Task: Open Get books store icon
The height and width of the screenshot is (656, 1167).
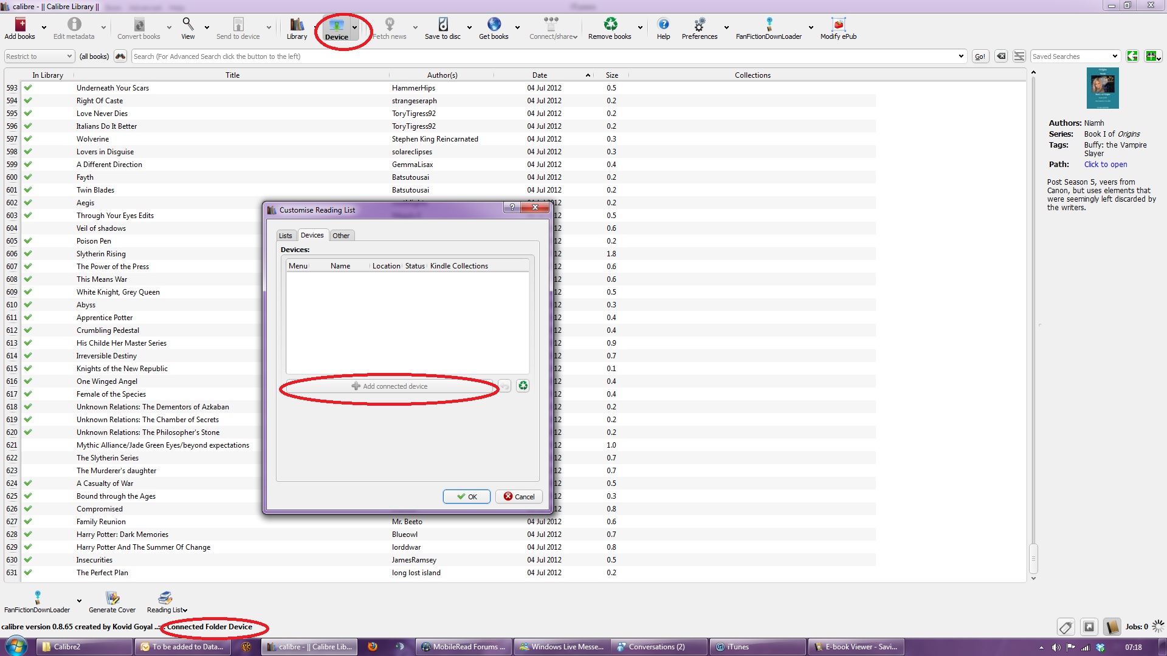Action: (494, 25)
